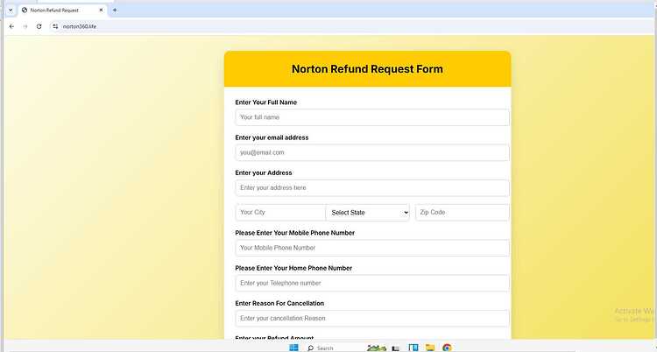657x352 pixels.
Task: Open the green landscape widget on taskbar
Action: (x=377, y=348)
